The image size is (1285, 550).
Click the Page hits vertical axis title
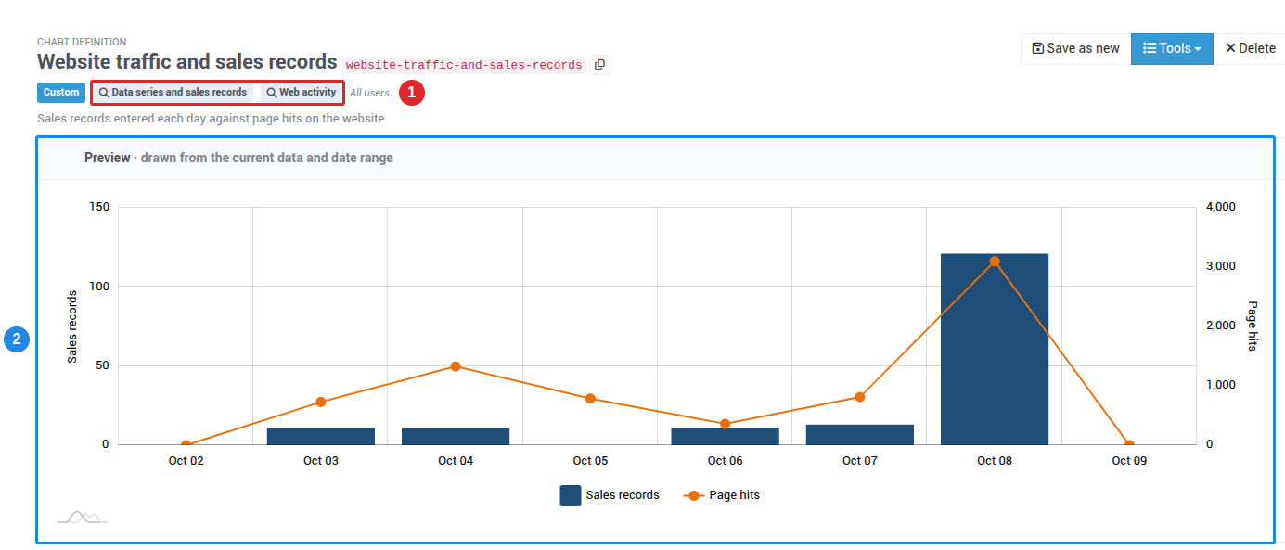(x=1253, y=326)
